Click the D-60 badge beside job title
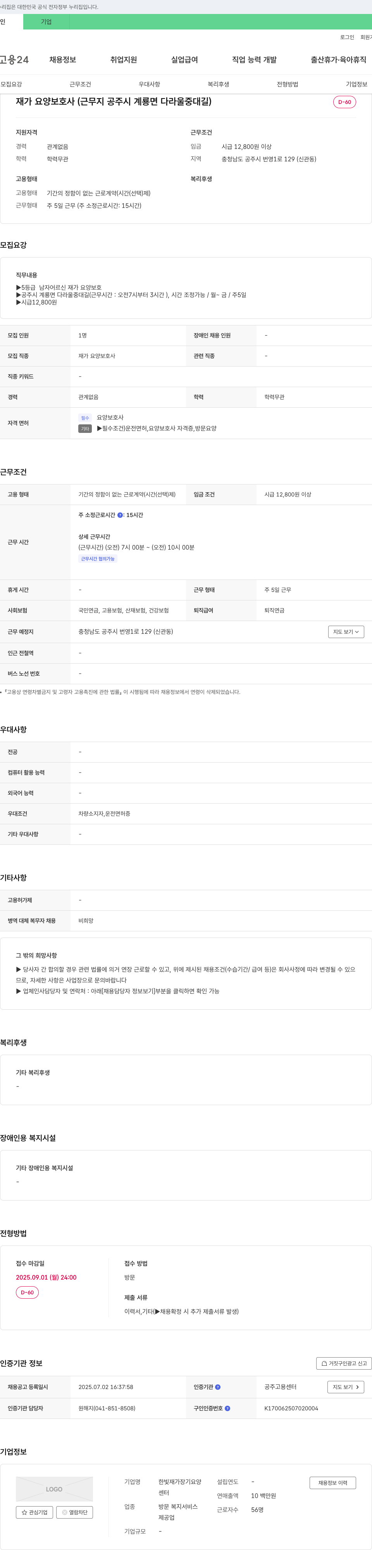Image resolution: width=372 pixels, height=1550 pixels. click(344, 102)
